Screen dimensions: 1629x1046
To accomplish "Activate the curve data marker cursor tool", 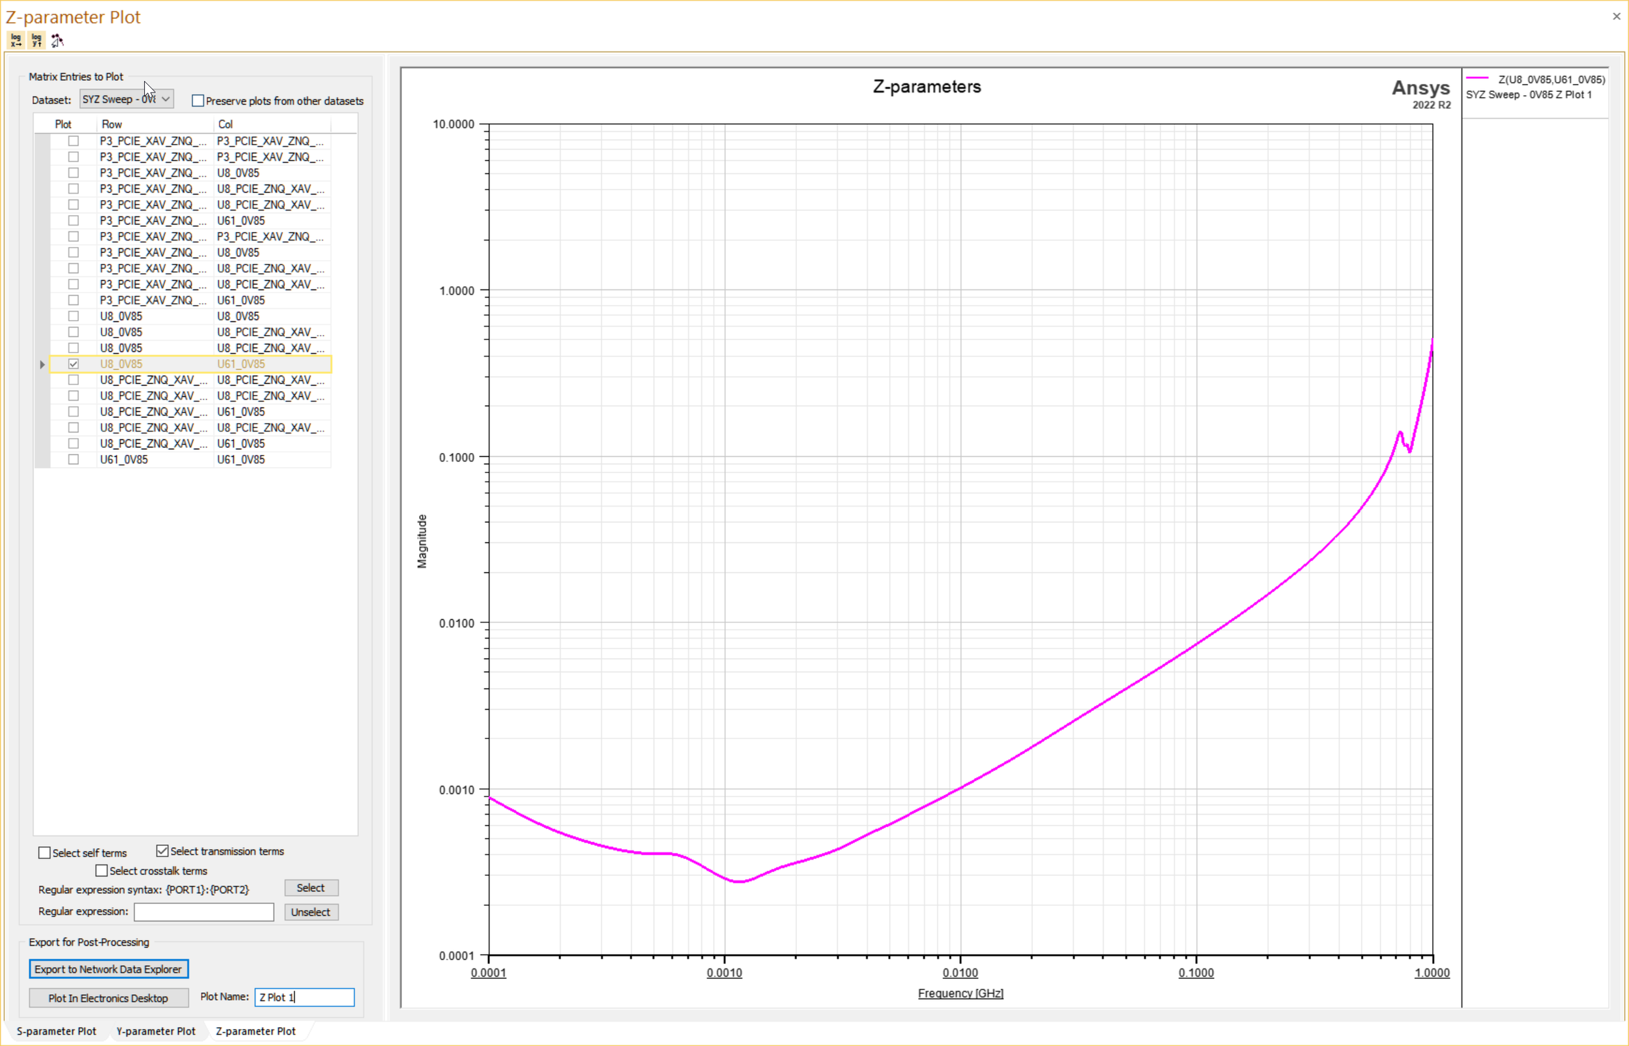I will coord(57,40).
